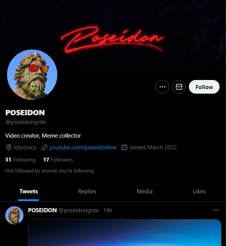This screenshot has width=226, height=246.
Task: Click the POSEIDON author name on tweet
Action: [x=42, y=210]
